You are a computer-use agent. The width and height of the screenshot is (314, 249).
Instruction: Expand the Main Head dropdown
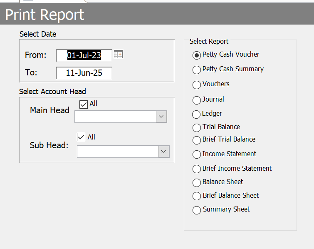click(x=161, y=117)
